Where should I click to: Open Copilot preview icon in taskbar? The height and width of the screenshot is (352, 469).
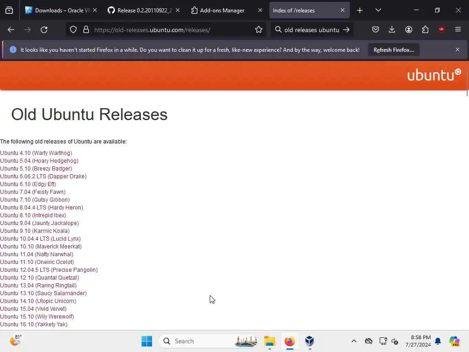tap(454, 341)
